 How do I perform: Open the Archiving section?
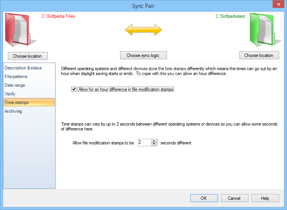tap(29, 111)
